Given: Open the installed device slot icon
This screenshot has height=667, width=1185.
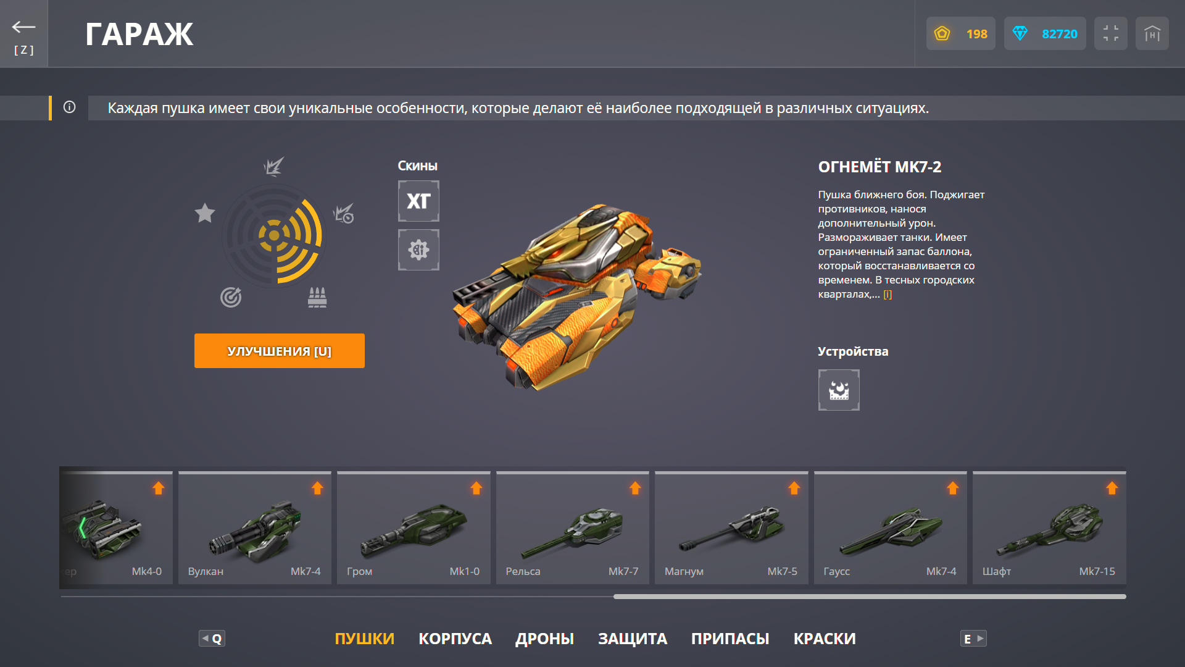Looking at the screenshot, I should (x=839, y=390).
